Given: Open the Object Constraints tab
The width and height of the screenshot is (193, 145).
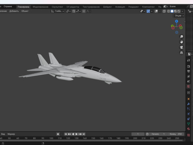Looking at the screenshot, I should pyautogui.click(x=189, y=119).
